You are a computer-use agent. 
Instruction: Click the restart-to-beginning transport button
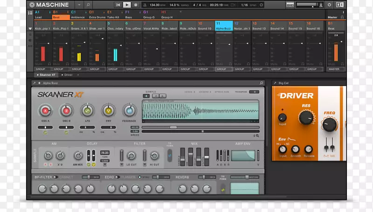coord(118,5)
